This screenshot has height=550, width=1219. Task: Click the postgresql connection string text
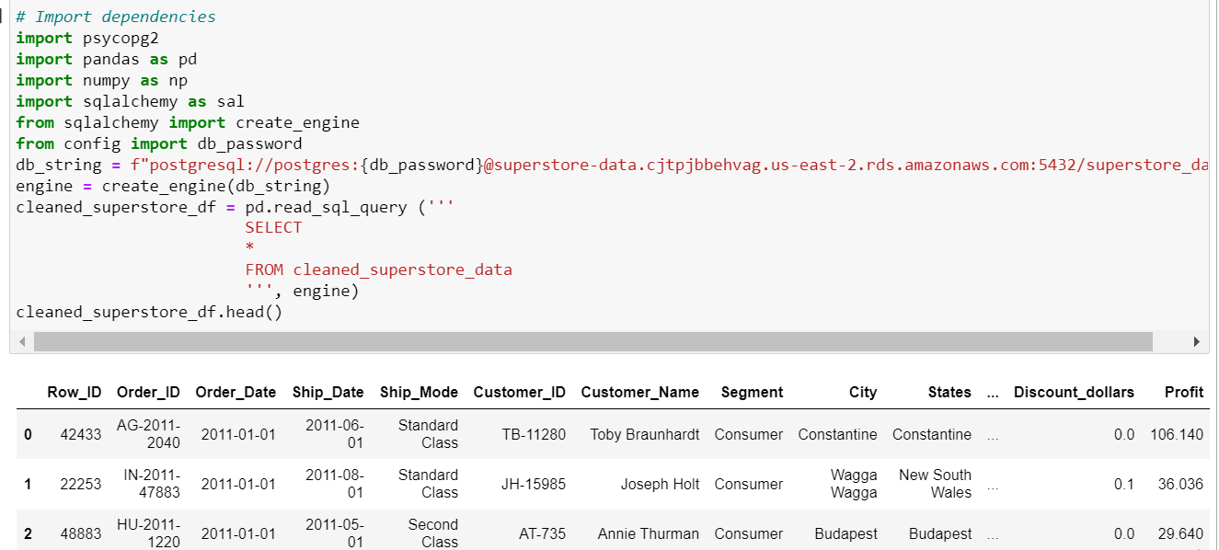tap(644, 165)
